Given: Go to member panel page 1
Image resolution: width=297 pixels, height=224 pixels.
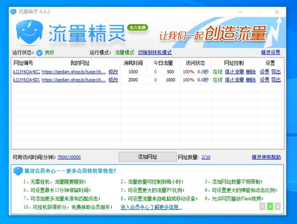Looking at the screenshot, I should [x=262, y=206].
